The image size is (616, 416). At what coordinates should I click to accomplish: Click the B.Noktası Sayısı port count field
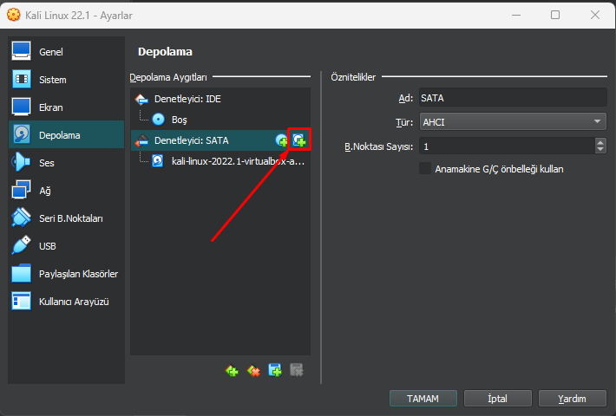508,146
